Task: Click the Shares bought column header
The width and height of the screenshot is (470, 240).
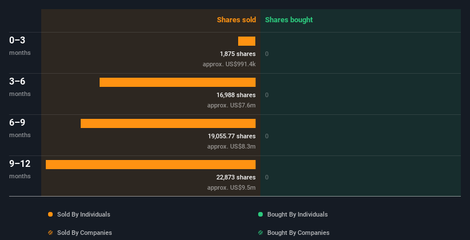Action: (289, 20)
